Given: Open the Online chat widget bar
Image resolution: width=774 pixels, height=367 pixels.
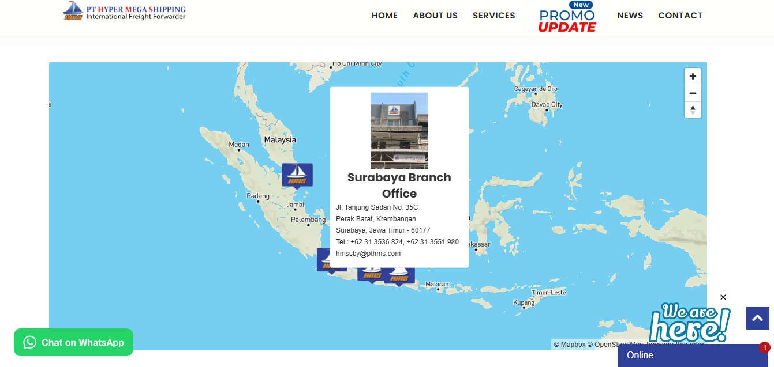Looking at the screenshot, I should [693, 355].
